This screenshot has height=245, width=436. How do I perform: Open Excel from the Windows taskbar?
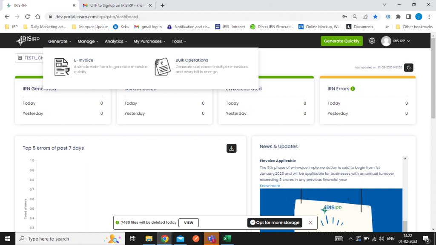(227, 239)
